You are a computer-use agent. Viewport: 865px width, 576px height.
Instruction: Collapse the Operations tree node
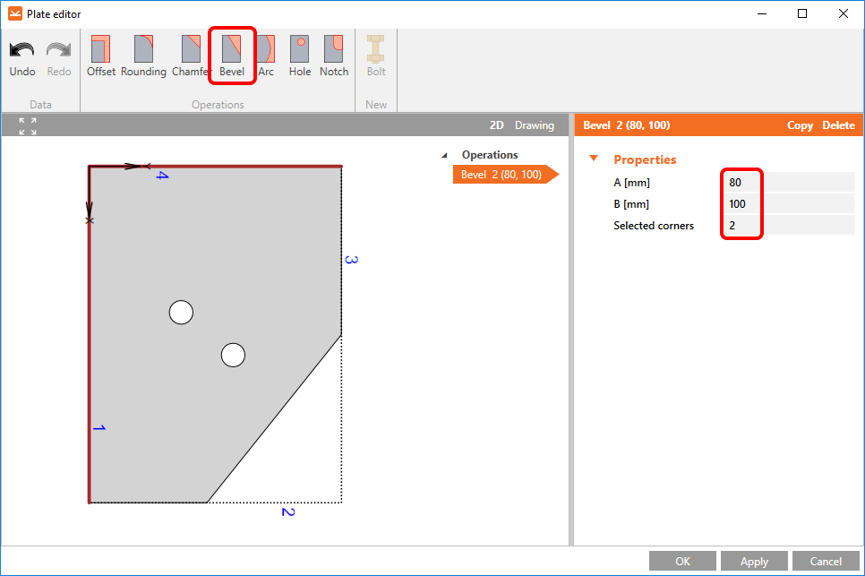[444, 156]
